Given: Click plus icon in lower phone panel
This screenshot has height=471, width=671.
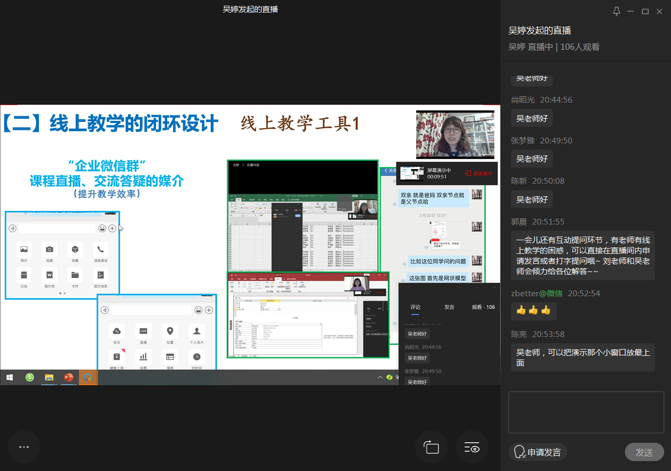Looking at the screenshot, I should [x=209, y=310].
